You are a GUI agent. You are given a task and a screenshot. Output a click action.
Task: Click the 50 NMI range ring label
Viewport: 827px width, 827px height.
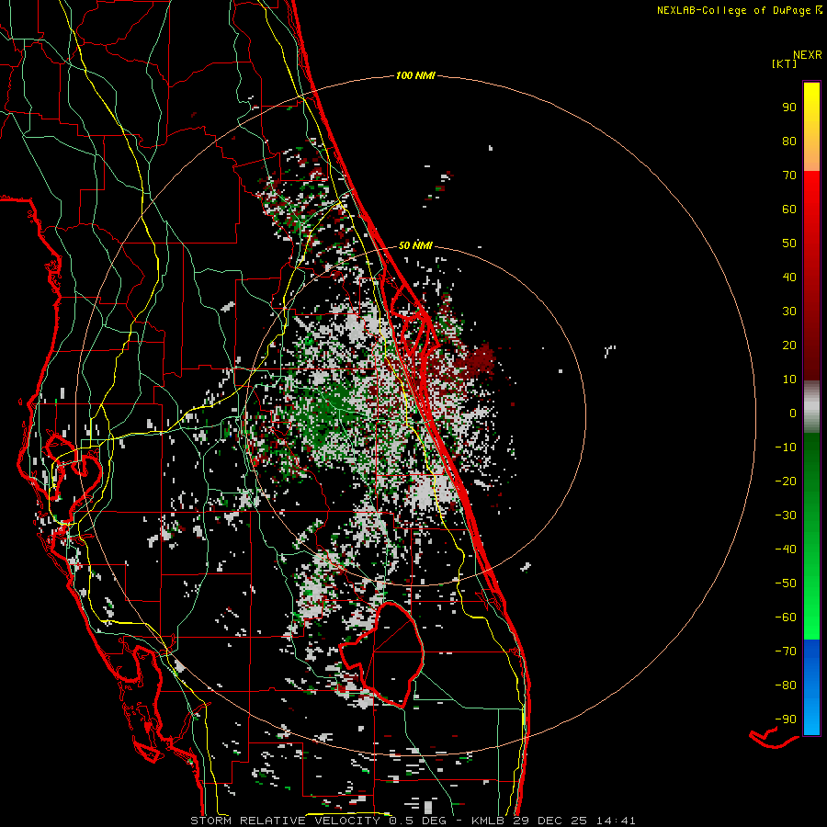click(415, 246)
